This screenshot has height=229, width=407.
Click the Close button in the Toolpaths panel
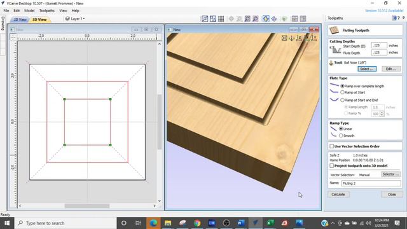point(392,194)
